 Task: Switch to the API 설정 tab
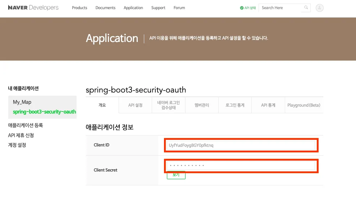[135, 105]
